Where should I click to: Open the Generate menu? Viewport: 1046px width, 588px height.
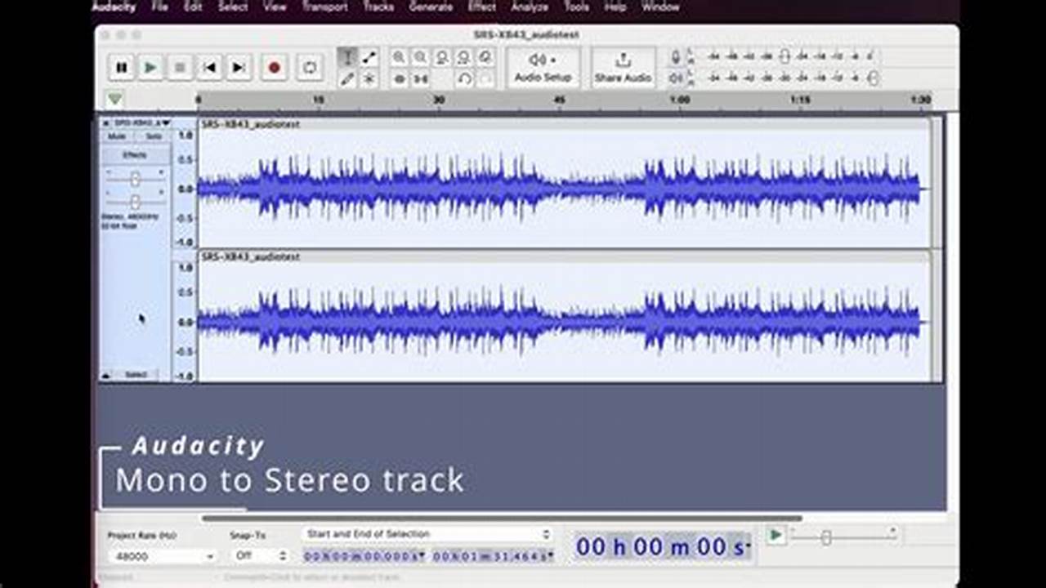(x=431, y=7)
